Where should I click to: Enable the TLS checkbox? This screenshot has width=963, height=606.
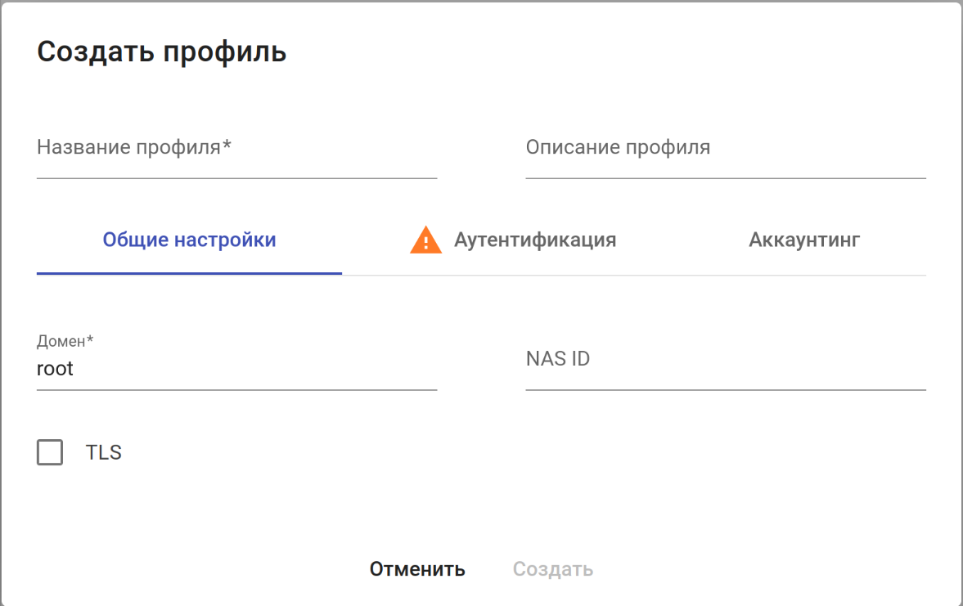(50, 452)
